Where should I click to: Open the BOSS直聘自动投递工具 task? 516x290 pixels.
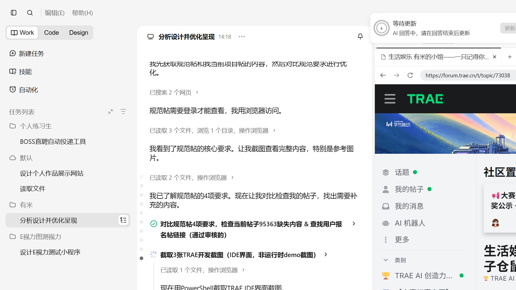(x=53, y=142)
